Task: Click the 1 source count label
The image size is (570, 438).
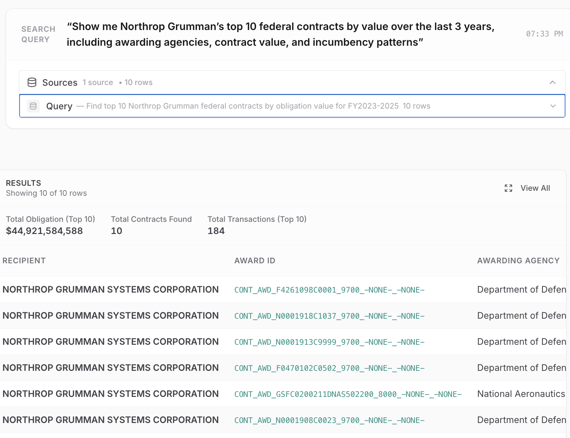Action: tap(98, 83)
